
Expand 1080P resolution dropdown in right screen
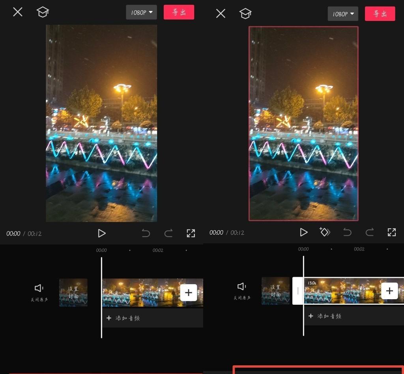point(343,14)
